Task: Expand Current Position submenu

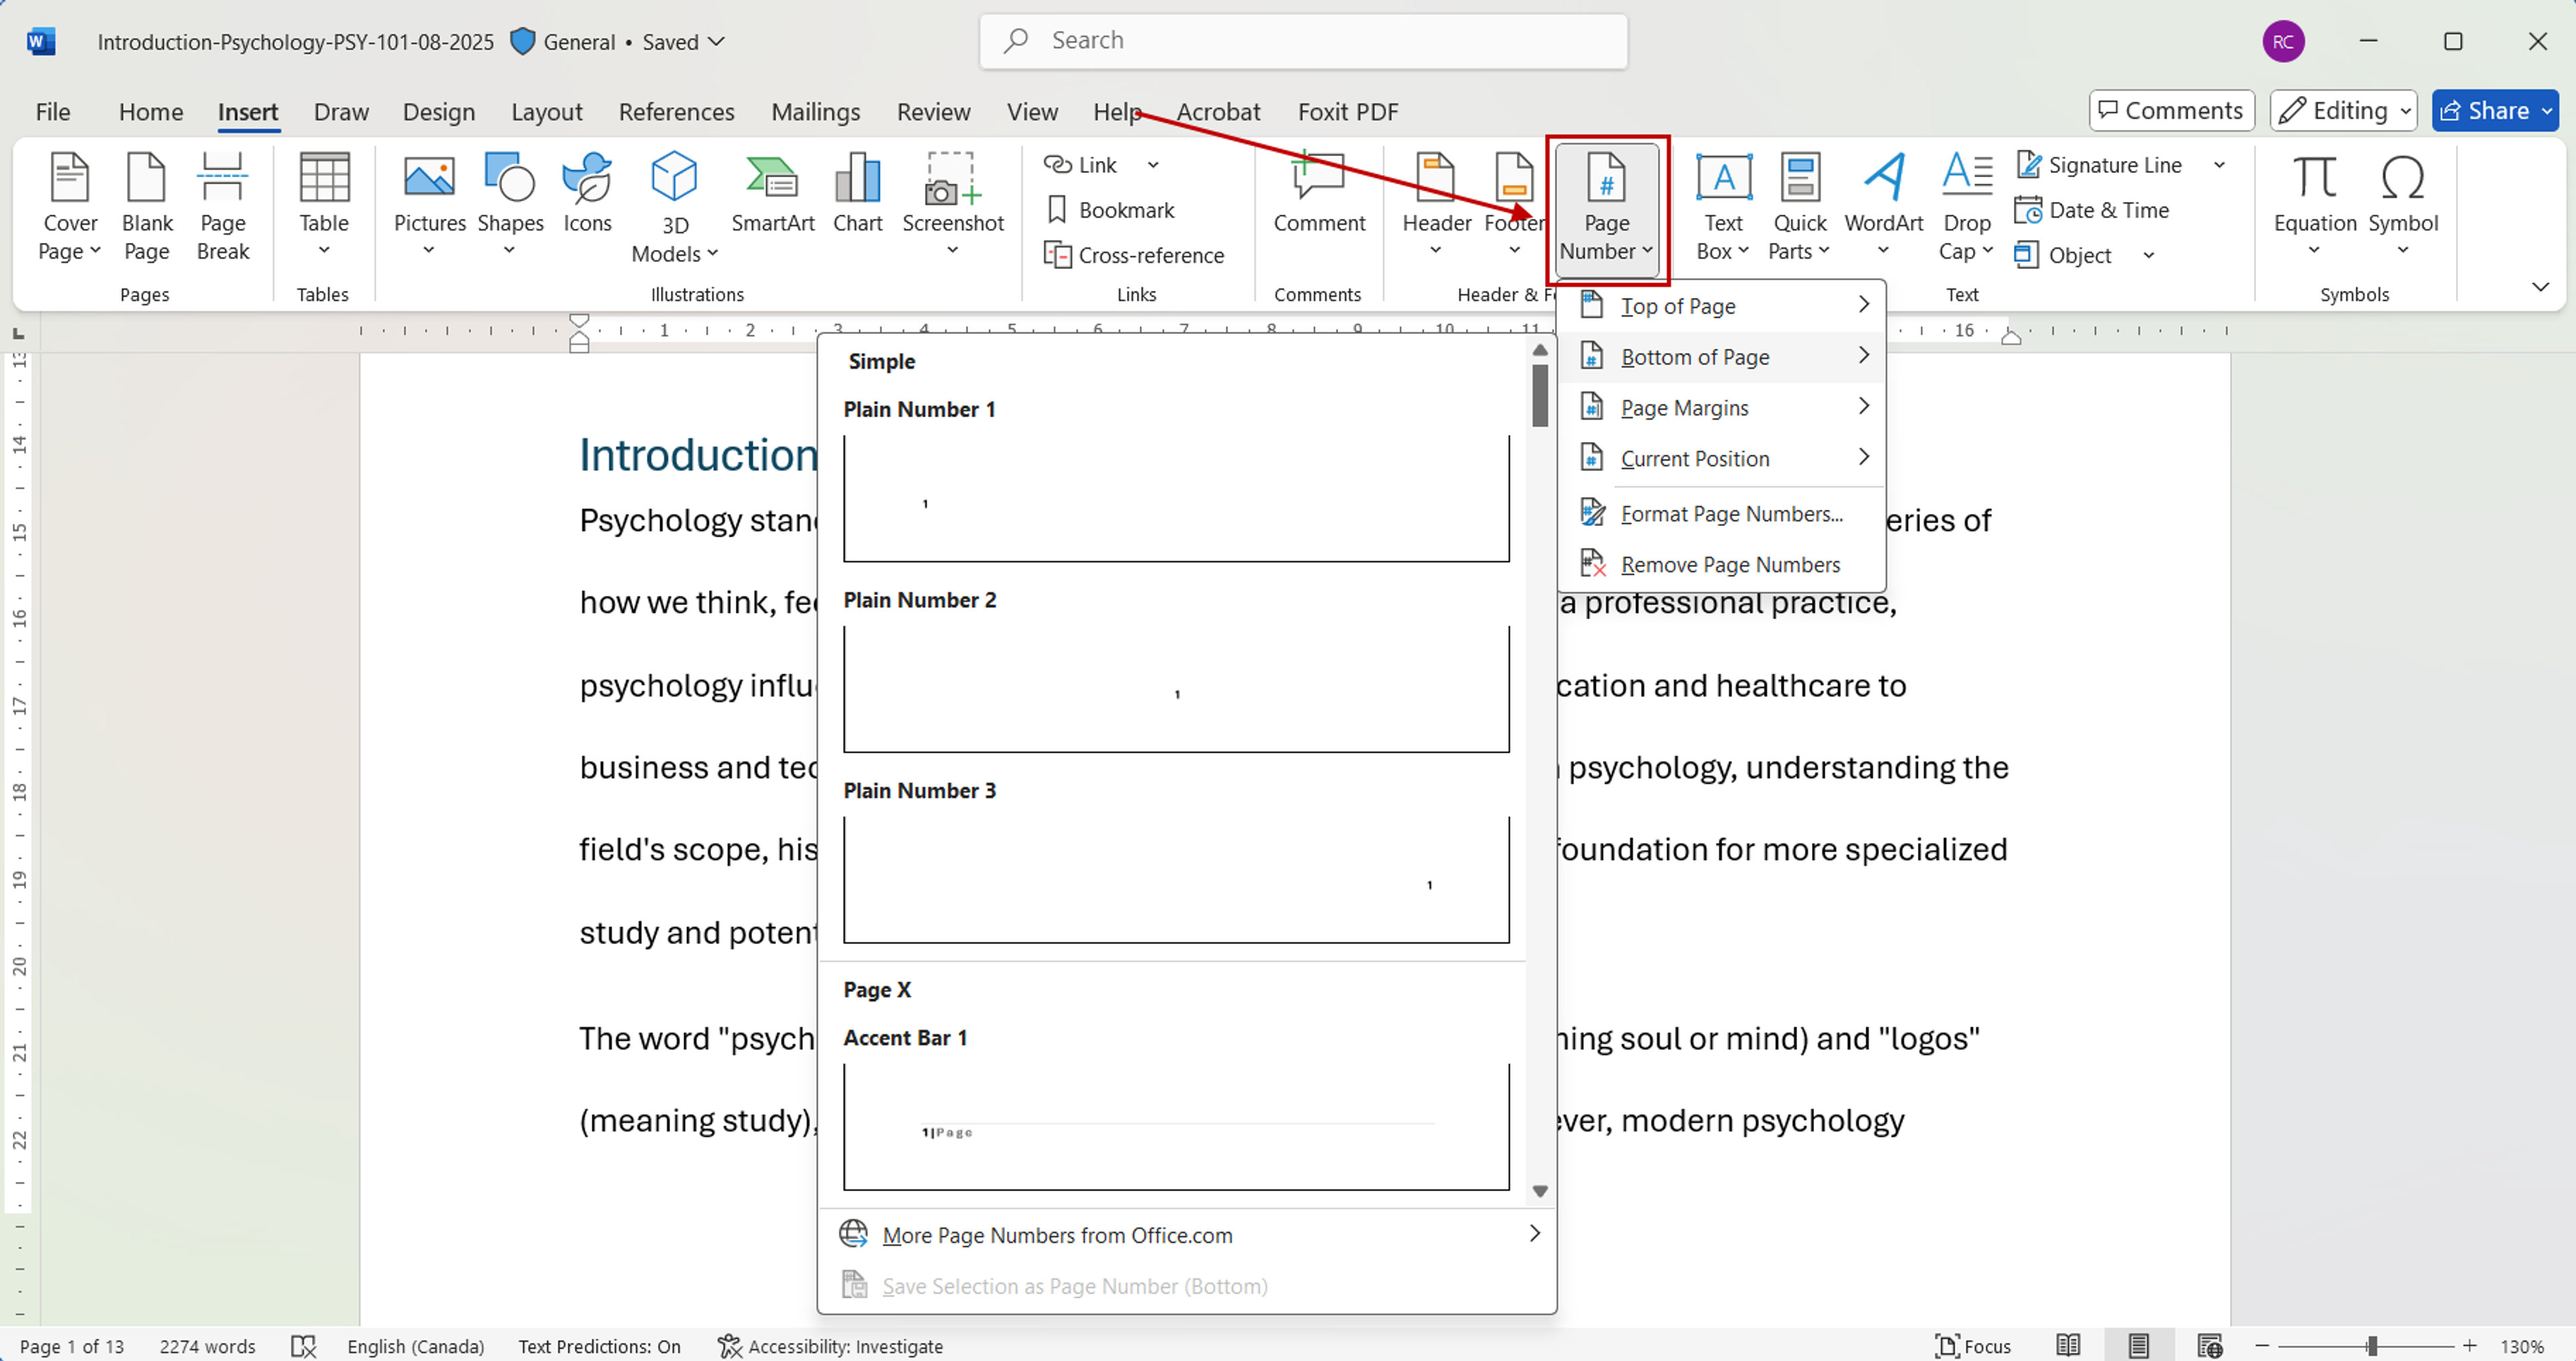Action: click(x=1722, y=459)
